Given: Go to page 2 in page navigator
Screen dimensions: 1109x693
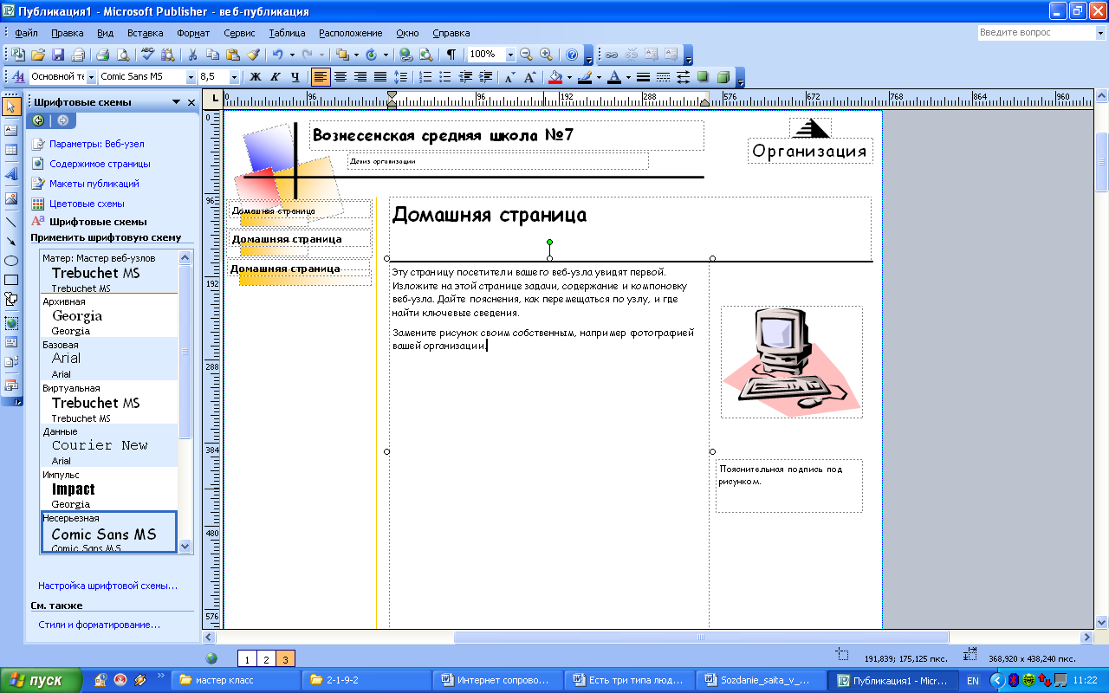Looking at the screenshot, I should (267, 658).
